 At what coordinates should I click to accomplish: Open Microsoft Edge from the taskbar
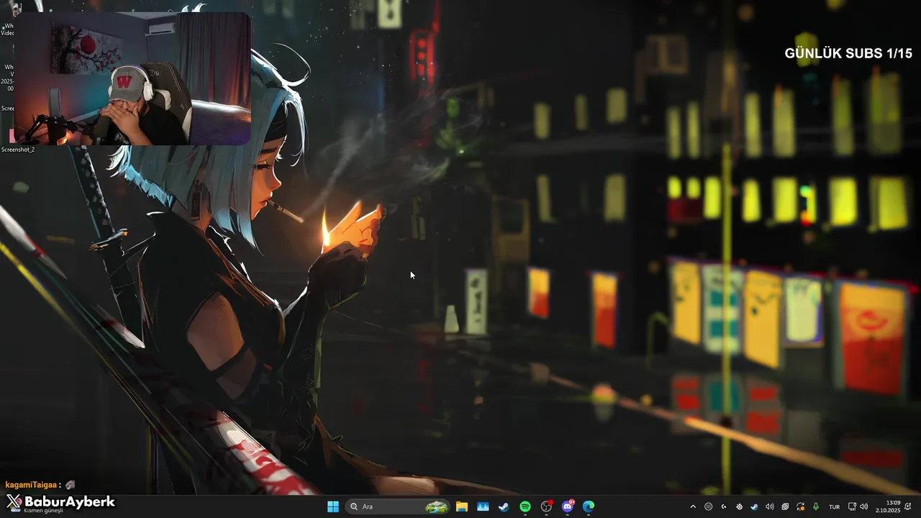click(589, 506)
